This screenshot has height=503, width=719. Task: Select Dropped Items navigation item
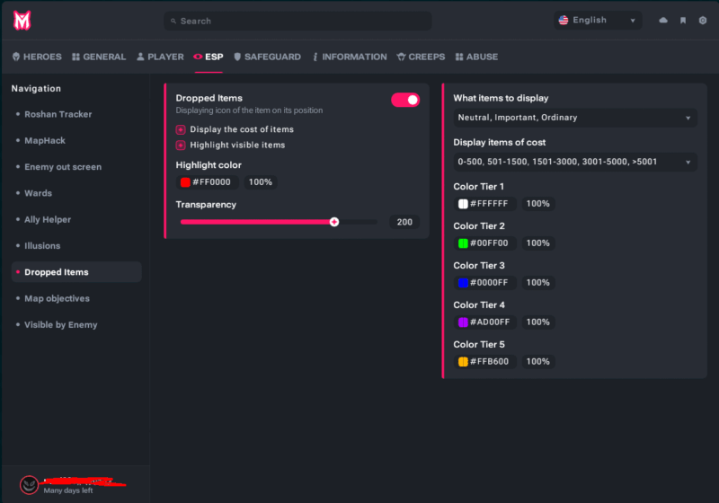[76, 272]
